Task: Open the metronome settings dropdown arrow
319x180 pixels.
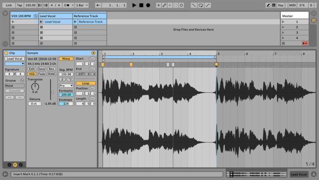Action: click(x=72, y=5)
